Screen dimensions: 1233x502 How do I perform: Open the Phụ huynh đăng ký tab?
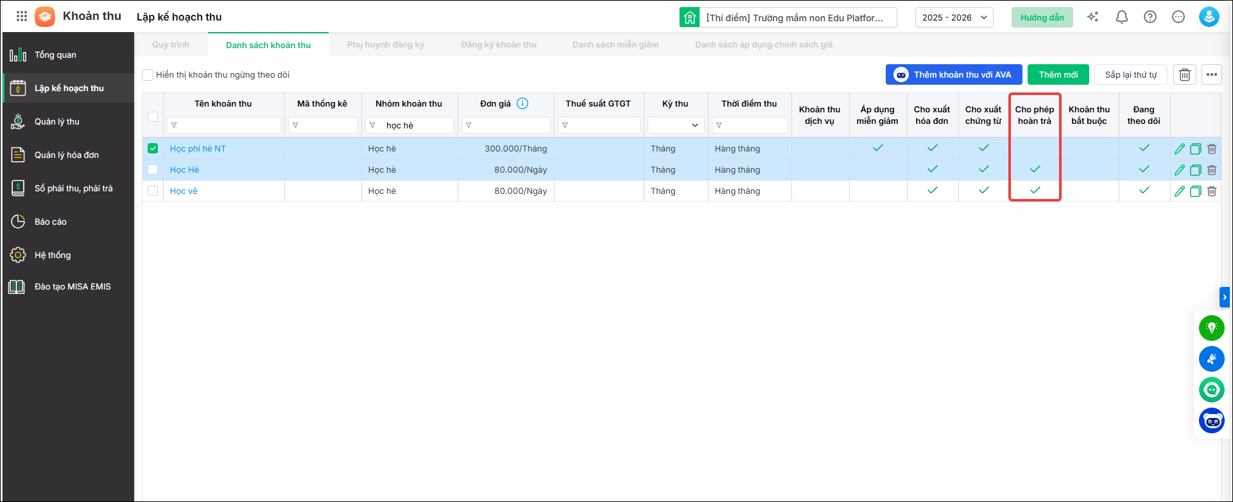(x=386, y=45)
